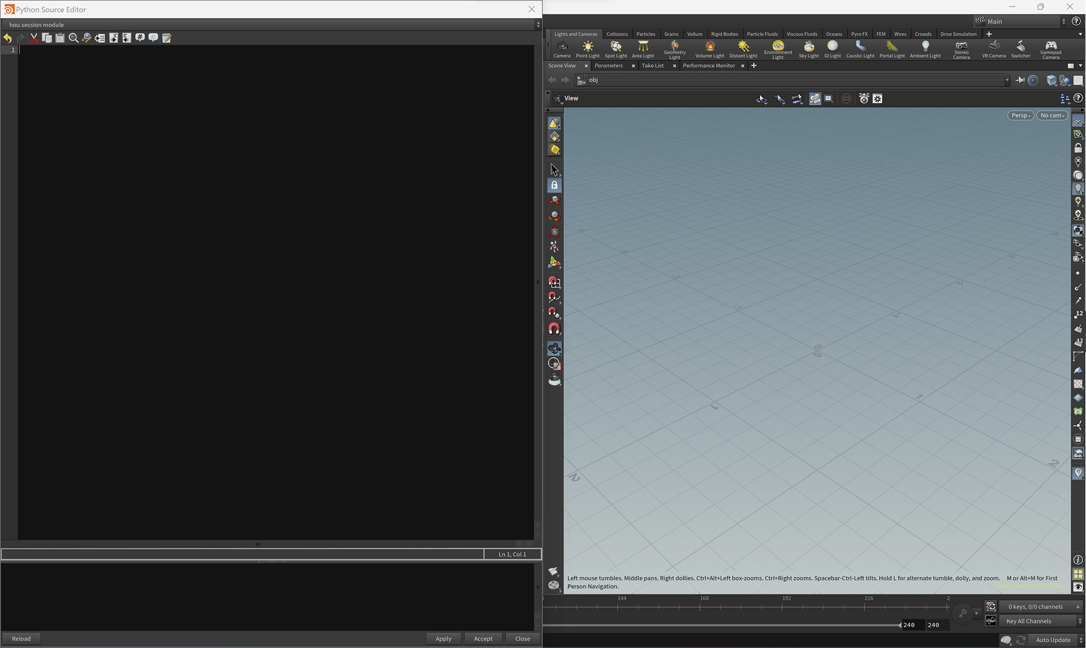
Task: Open the external editor notepad icon
Action: (167, 38)
